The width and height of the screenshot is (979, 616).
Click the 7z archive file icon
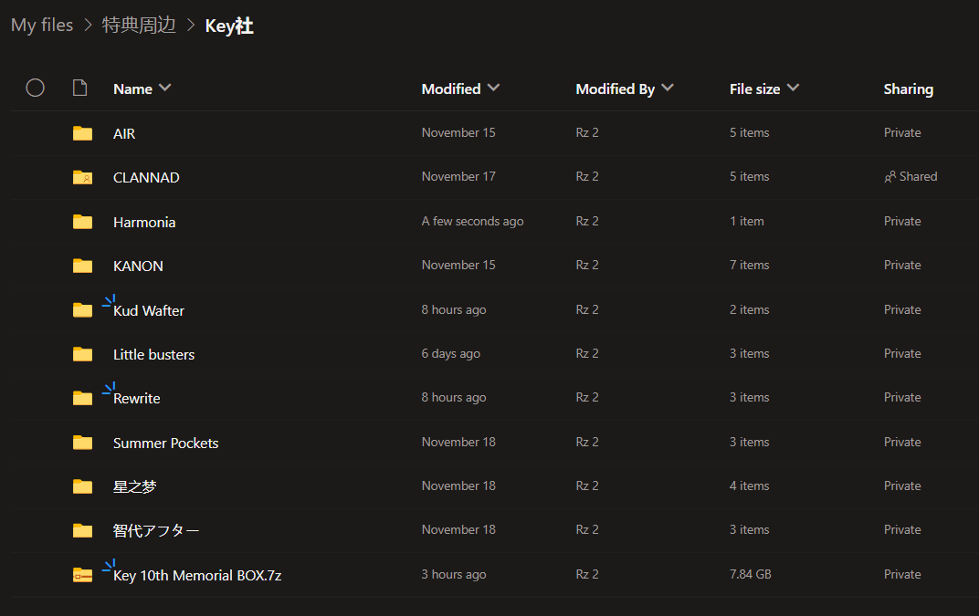[x=82, y=575]
